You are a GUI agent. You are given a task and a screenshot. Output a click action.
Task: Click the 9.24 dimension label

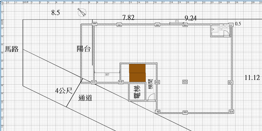point(190,18)
